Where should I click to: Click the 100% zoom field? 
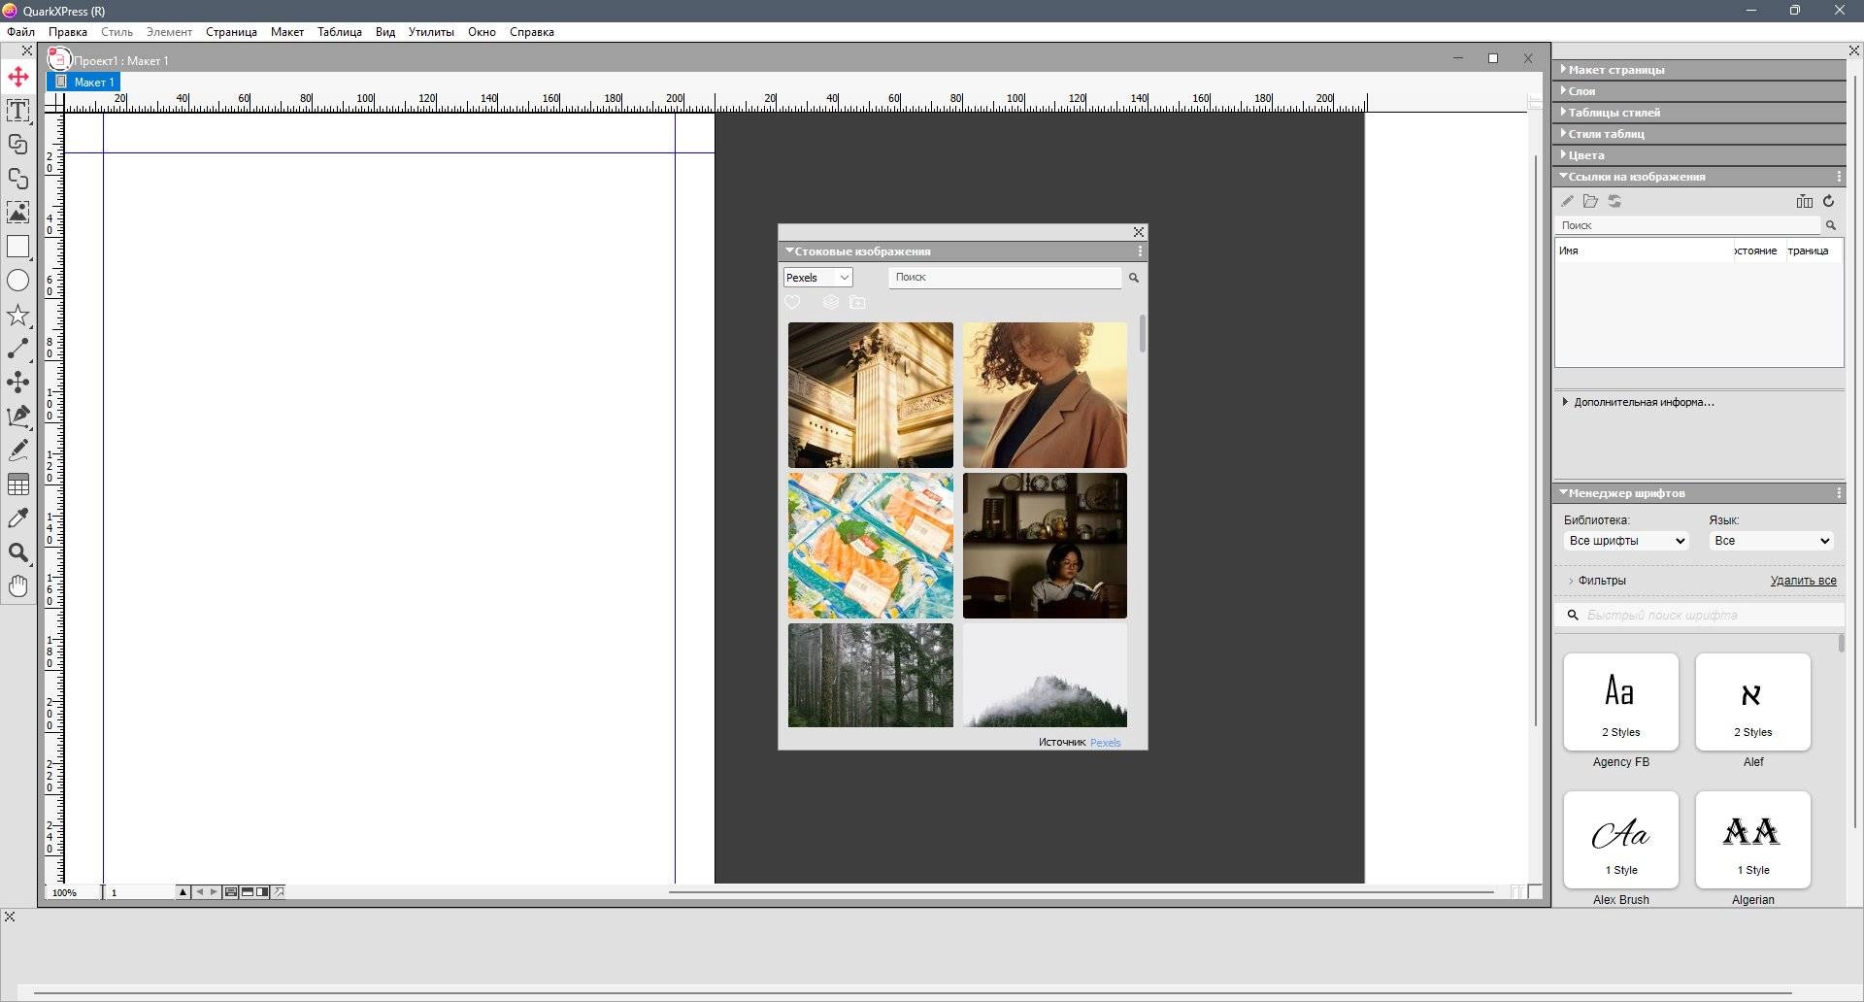[x=73, y=892]
